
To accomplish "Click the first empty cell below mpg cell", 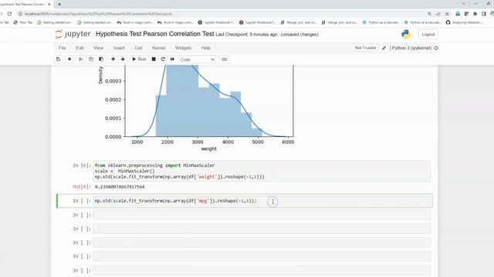I will click(x=262, y=215).
